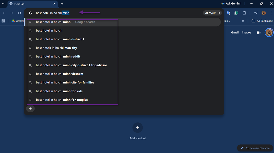Open the Artikel bookmark

[17, 21]
